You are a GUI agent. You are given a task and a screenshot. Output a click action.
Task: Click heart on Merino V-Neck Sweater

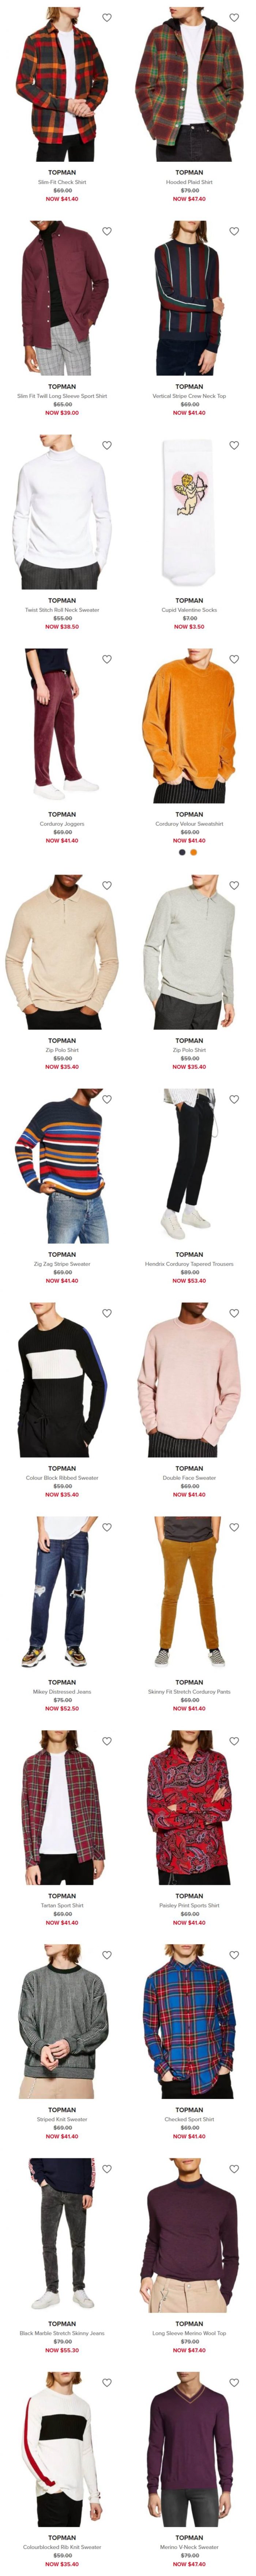point(234,2383)
